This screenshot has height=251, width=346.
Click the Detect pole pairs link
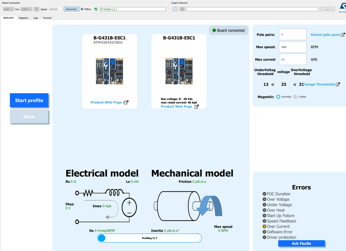tap(325, 35)
